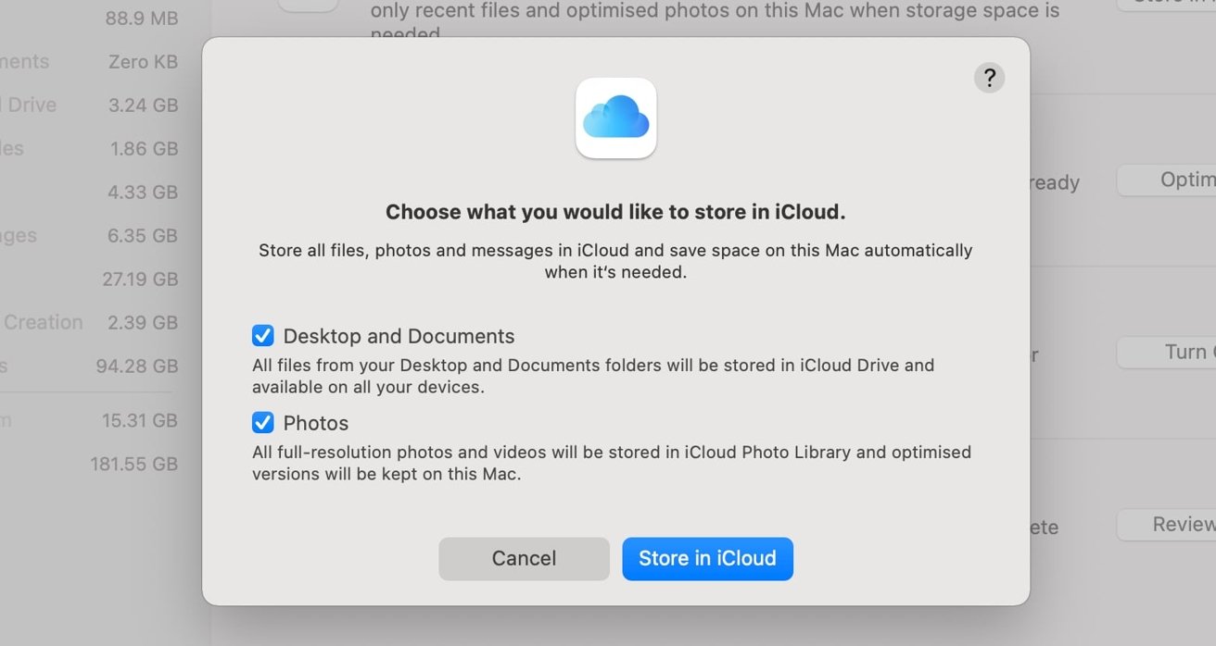Select the 27.19 GB storage row

click(89, 279)
